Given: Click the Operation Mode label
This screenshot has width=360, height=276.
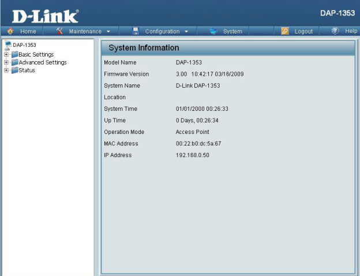Looking at the screenshot, I should pyautogui.click(x=124, y=132).
